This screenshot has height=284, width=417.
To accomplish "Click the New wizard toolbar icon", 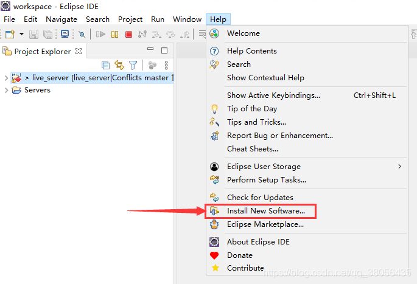I will coord(10,34).
